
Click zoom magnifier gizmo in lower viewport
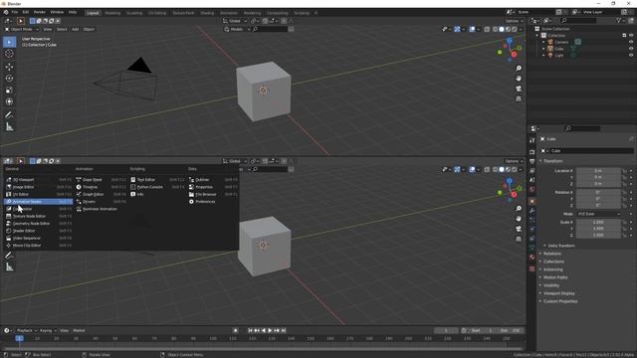(519, 209)
